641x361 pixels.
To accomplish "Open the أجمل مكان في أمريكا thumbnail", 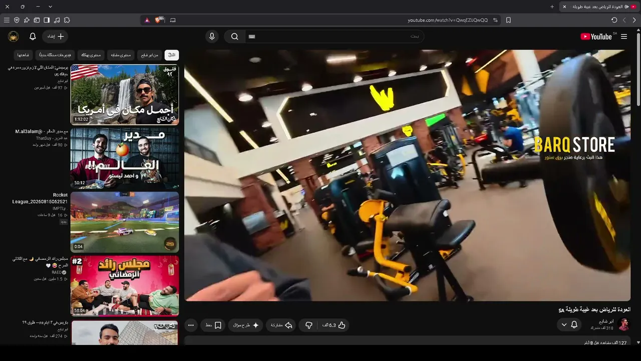I will [125, 94].
